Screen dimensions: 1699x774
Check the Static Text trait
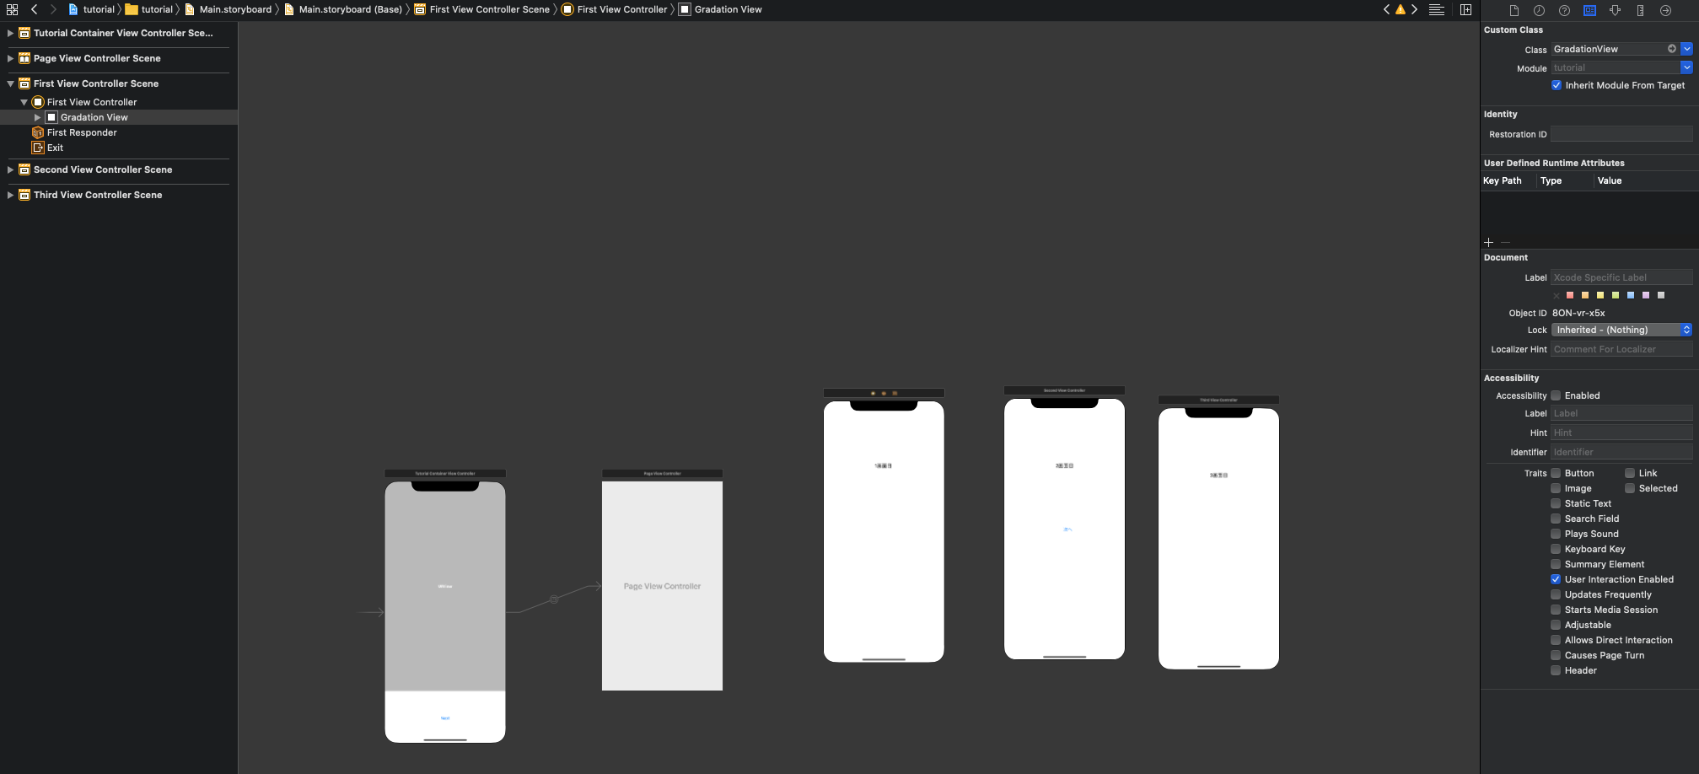[x=1557, y=503]
